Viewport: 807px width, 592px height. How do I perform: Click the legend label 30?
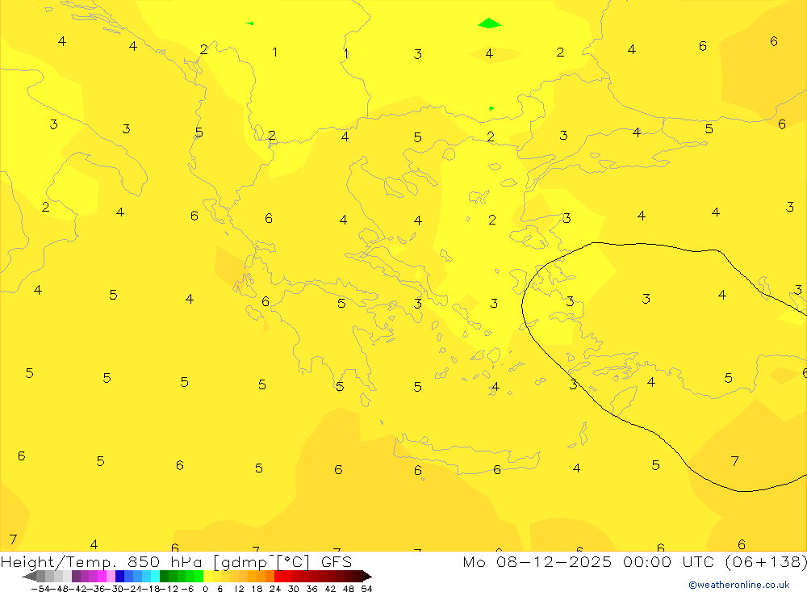[x=294, y=589]
